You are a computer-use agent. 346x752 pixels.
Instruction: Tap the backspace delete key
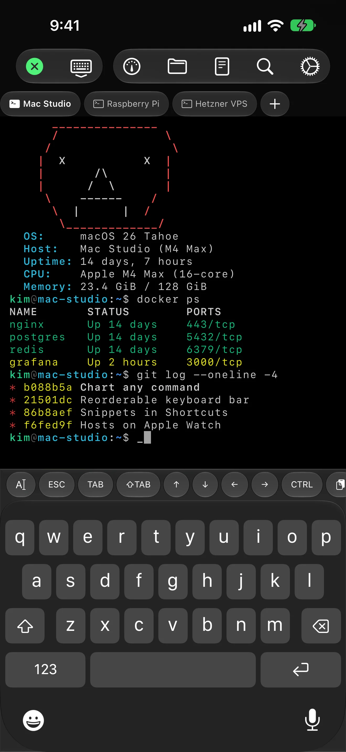[321, 626]
